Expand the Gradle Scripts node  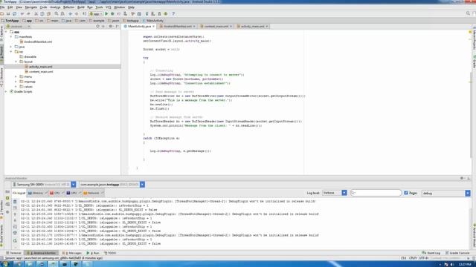(6, 91)
